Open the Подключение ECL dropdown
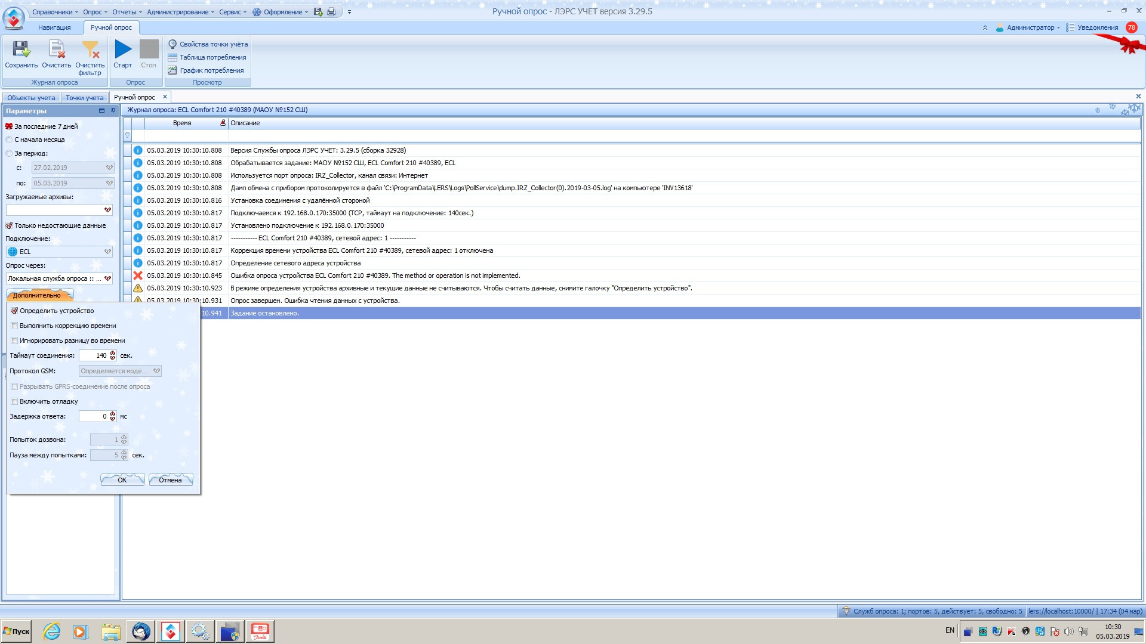 107,252
